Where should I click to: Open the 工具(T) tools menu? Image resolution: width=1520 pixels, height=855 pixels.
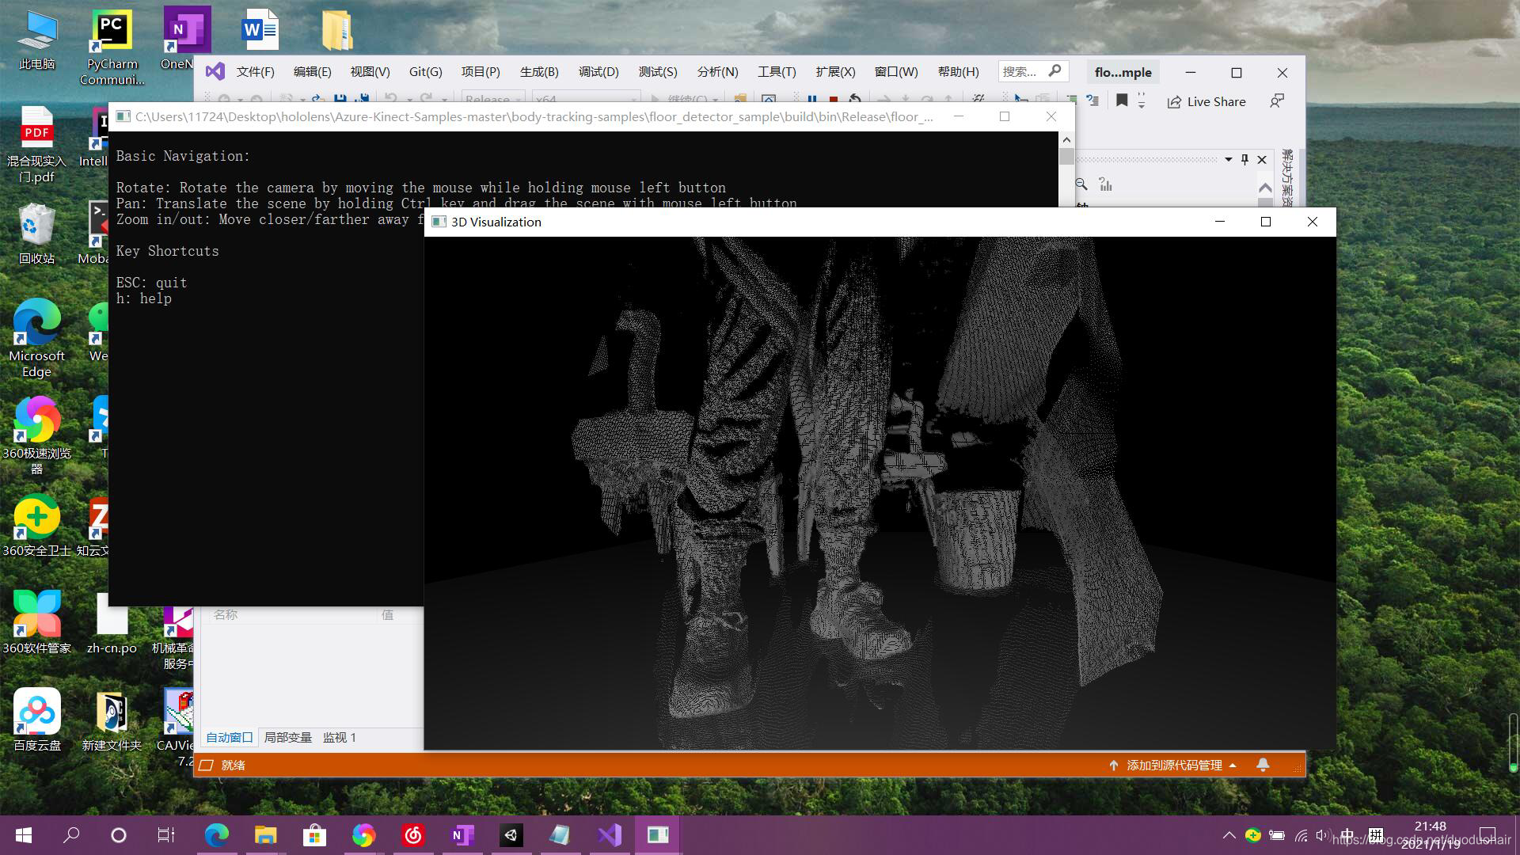click(777, 72)
